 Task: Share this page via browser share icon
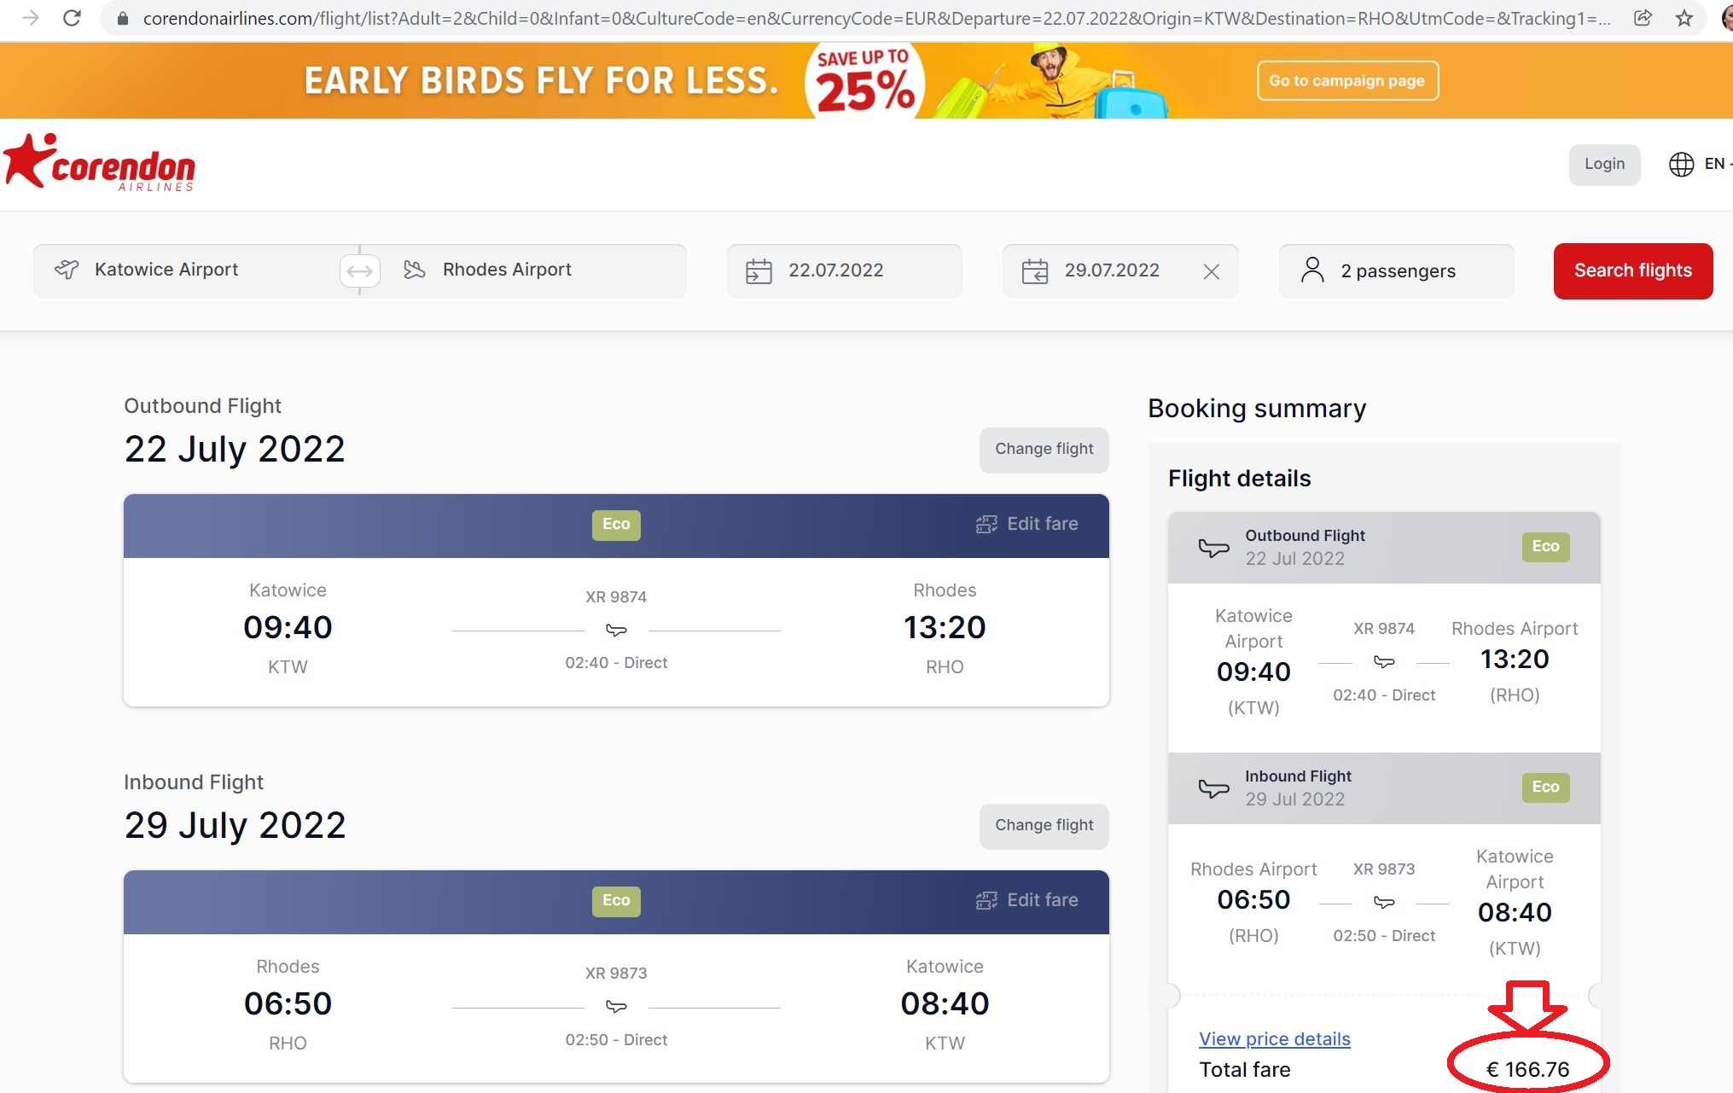(1643, 18)
